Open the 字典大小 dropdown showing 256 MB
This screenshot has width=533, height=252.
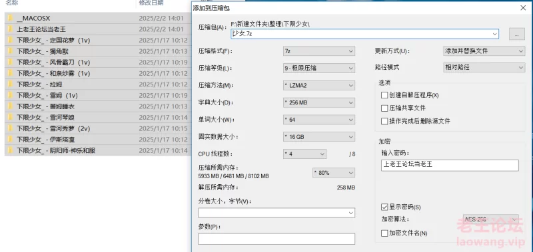pyautogui.click(x=319, y=102)
